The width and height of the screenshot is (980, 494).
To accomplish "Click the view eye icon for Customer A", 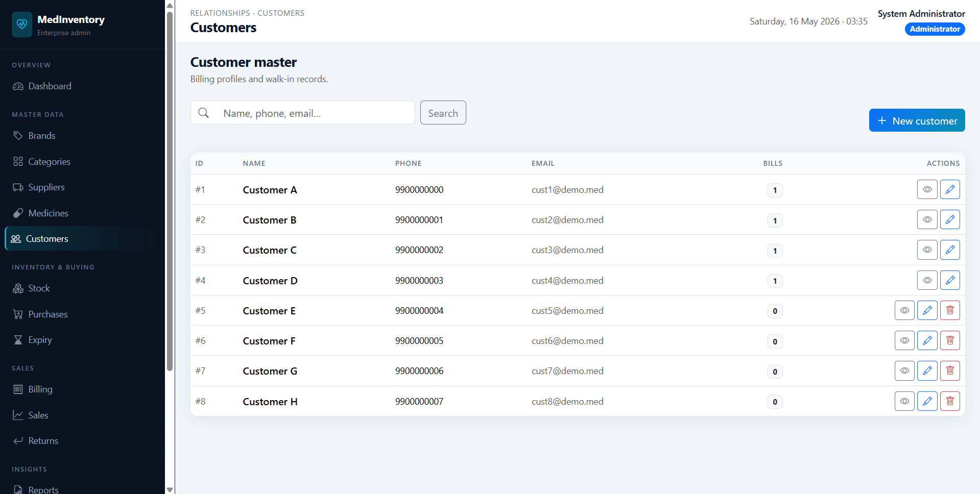I will coord(927,189).
